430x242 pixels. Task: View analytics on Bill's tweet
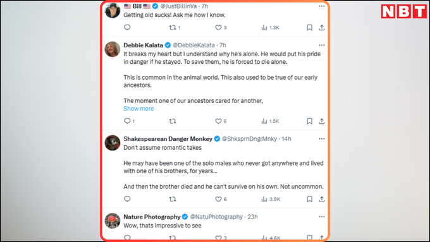(x=270, y=27)
